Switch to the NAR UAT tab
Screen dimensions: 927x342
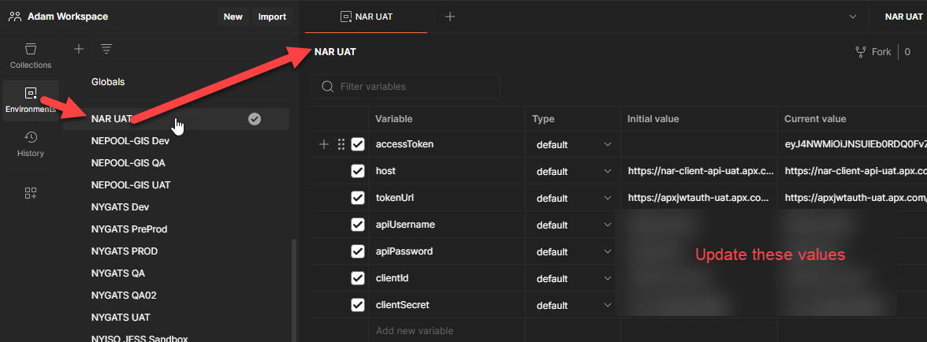pyautogui.click(x=367, y=17)
